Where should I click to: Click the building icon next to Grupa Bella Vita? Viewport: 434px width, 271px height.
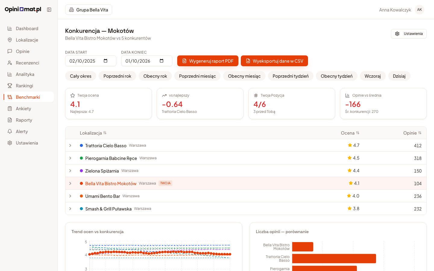(71, 10)
